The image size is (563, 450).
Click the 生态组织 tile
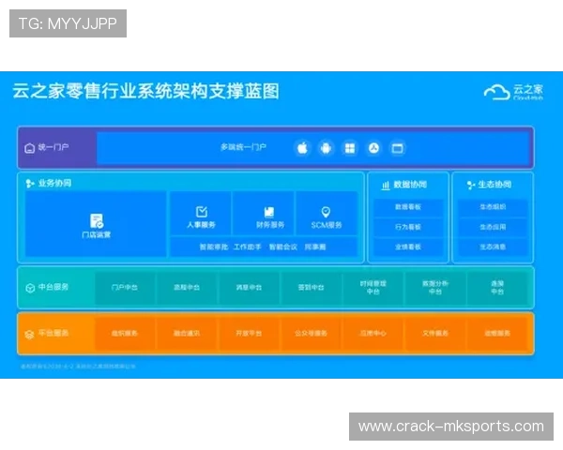(x=493, y=207)
